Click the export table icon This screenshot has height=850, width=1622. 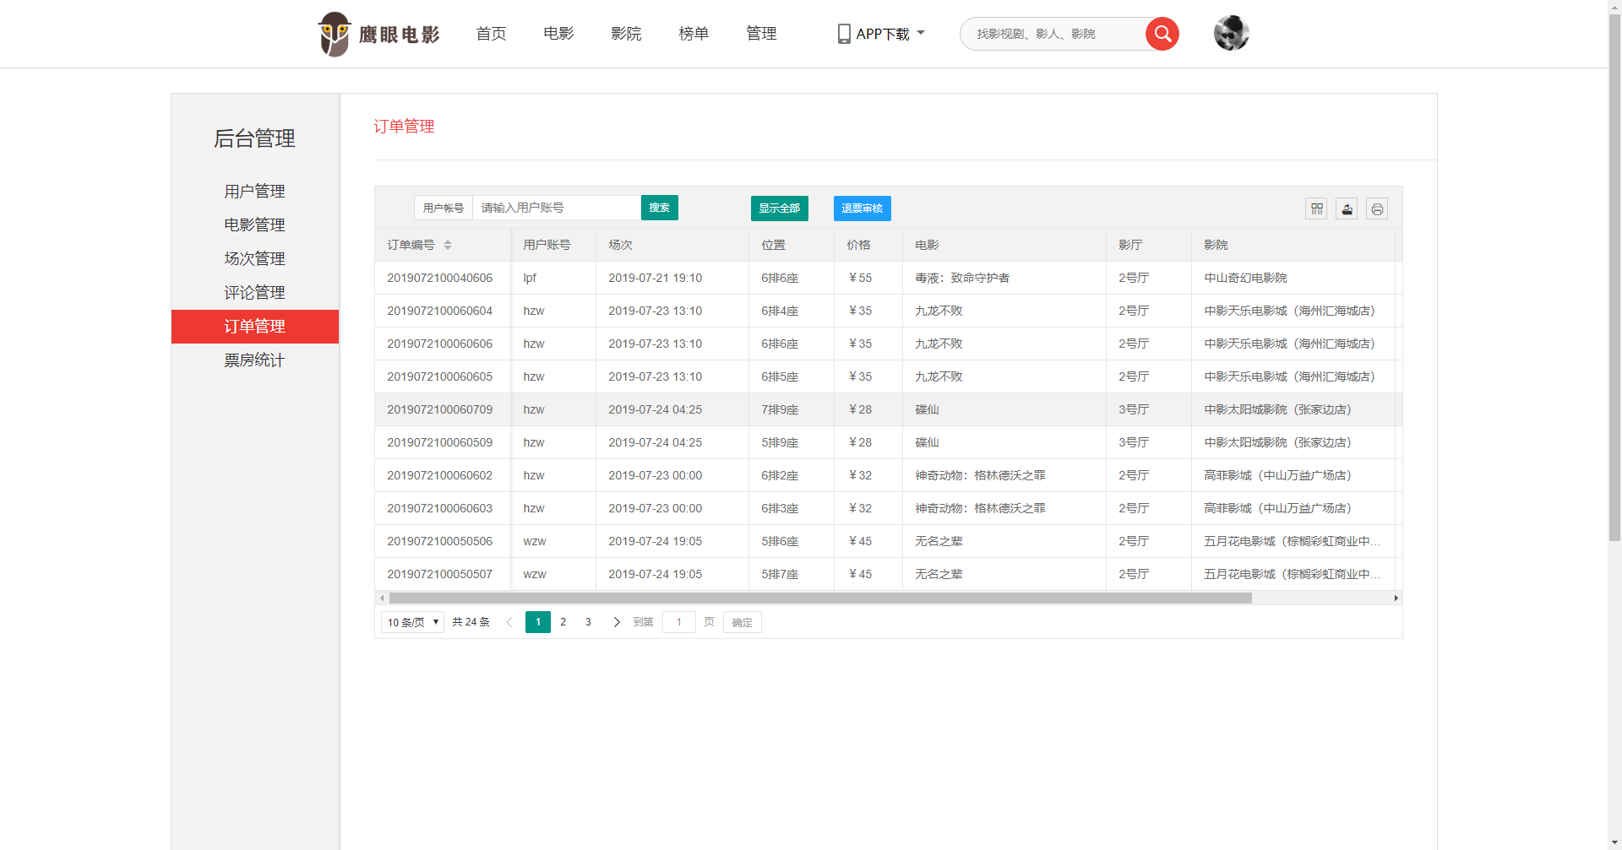coord(1347,208)
